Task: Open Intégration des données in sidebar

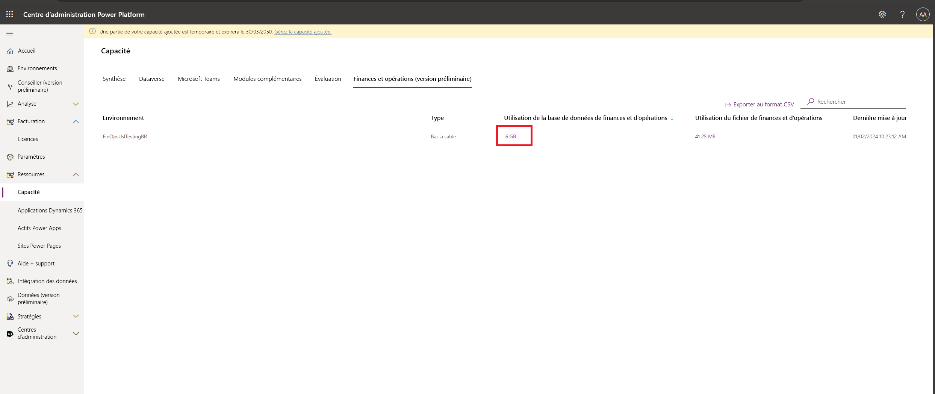Action: 47,281
